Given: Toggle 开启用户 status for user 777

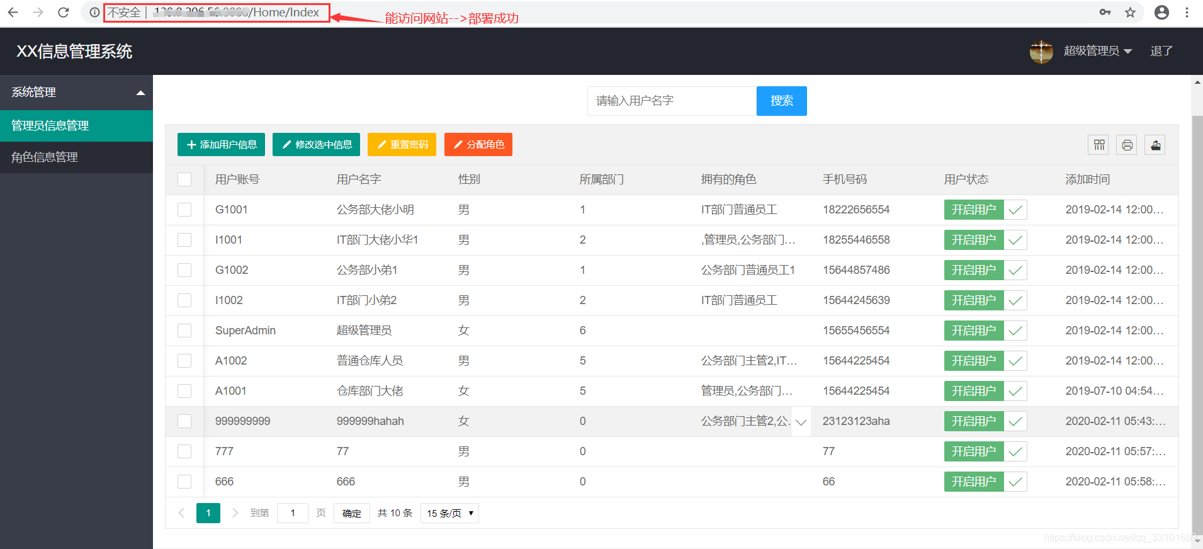Looking at the screenshot, I should pos(985,451).
